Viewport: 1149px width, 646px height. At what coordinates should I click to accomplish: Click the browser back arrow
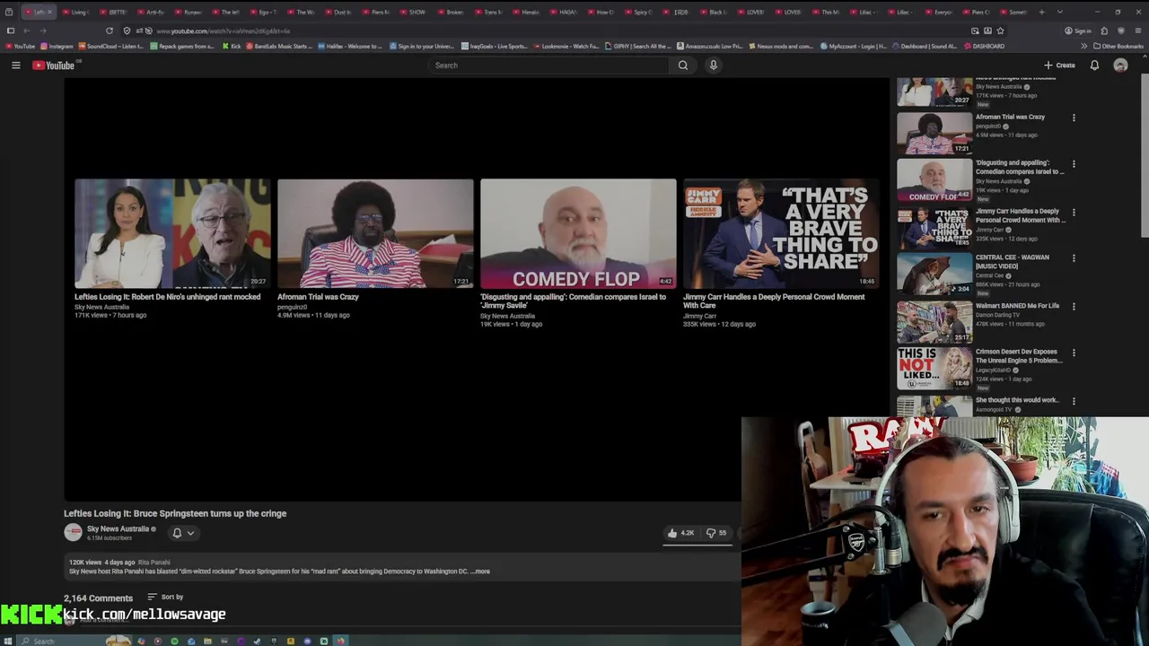coord(26,31)
